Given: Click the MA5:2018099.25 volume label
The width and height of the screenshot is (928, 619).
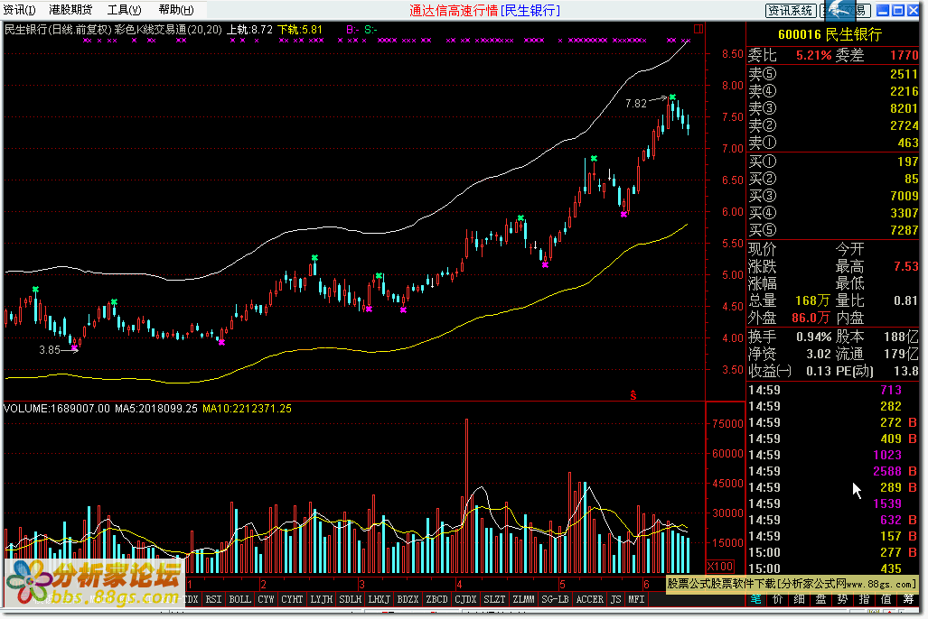Looking at the screenshot, I should tap(155, 409).
